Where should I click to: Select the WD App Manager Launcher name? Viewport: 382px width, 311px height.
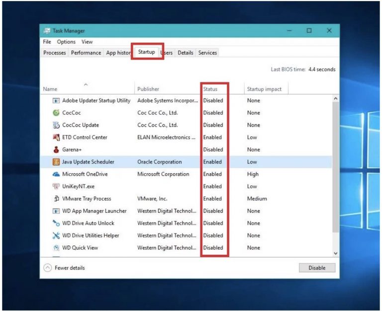click(x=95, y=211)
